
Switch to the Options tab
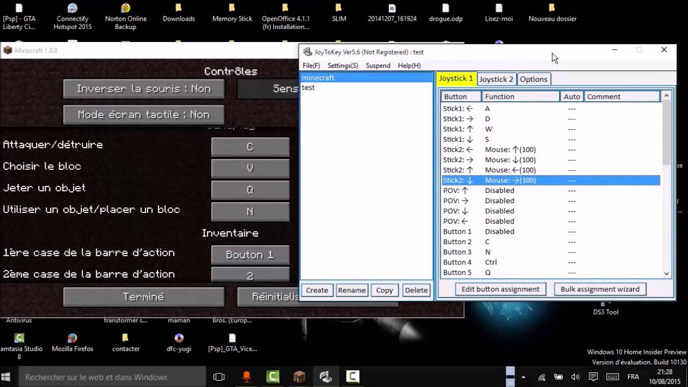pyautogui.click(x=534, y=79)
